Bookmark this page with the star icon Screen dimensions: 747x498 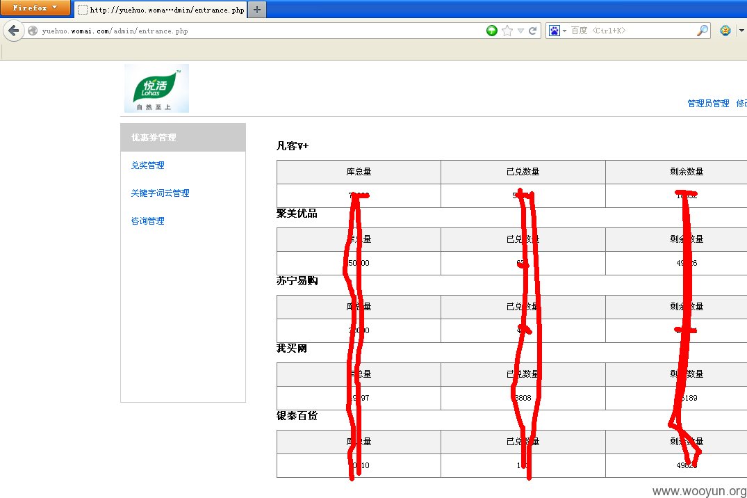point(507,31)
